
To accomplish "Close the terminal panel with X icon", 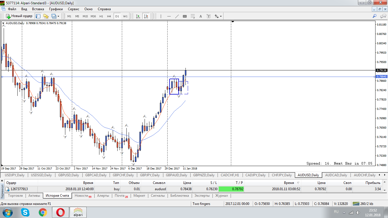I will tap(2, 181).
